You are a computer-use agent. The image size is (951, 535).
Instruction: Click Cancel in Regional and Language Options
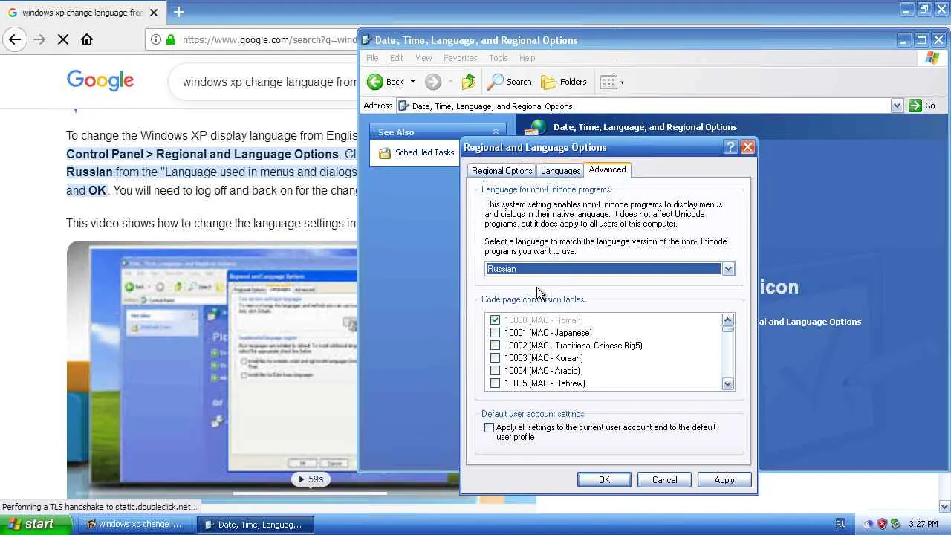[664, 480]
